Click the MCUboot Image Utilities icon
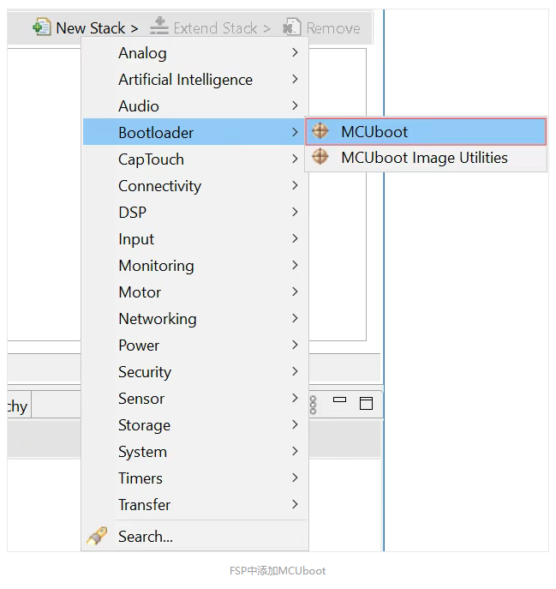This screenshot has width=556, height=589. 320,157
